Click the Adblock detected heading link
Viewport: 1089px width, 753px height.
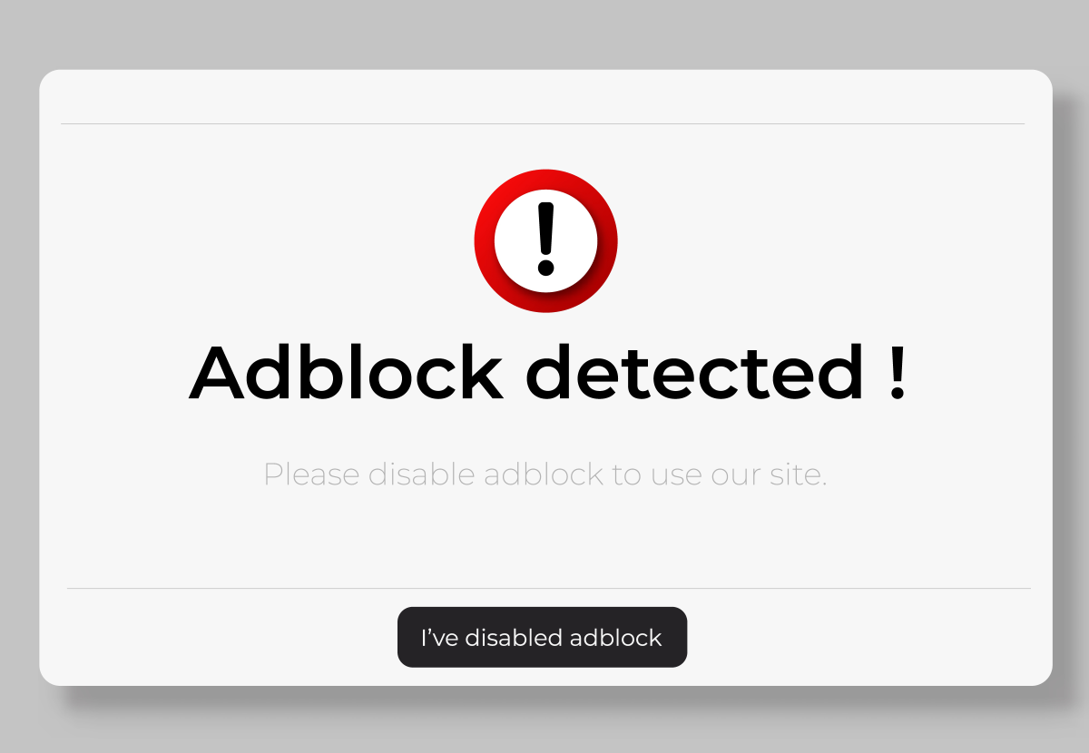pos(544,372)
